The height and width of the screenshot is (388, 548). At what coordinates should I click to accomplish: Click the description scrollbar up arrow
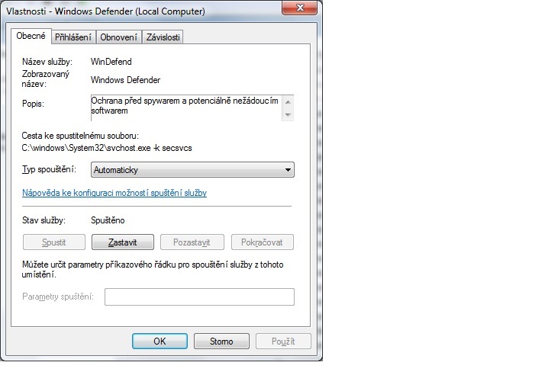click(288, 102)
